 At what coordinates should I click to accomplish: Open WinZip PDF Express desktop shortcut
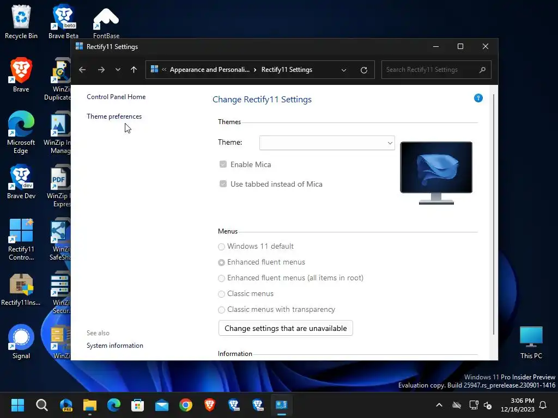click(59, 186)
